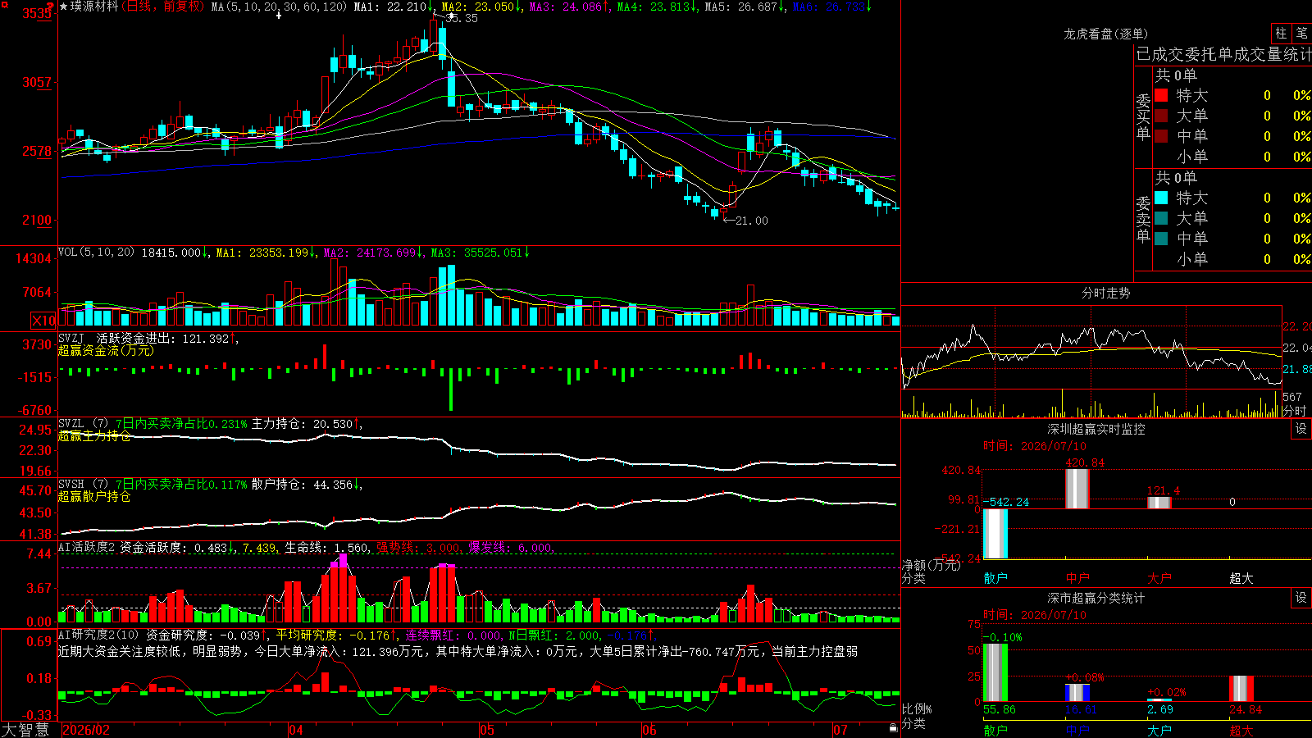Viewport: 1312px width, 738px height.
Task: Click the 07 month timeline marker
Action: [840, 730]
